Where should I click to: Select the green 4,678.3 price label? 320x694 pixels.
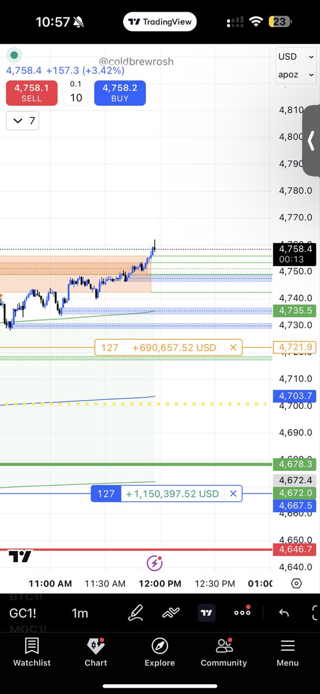coord(295,464)
